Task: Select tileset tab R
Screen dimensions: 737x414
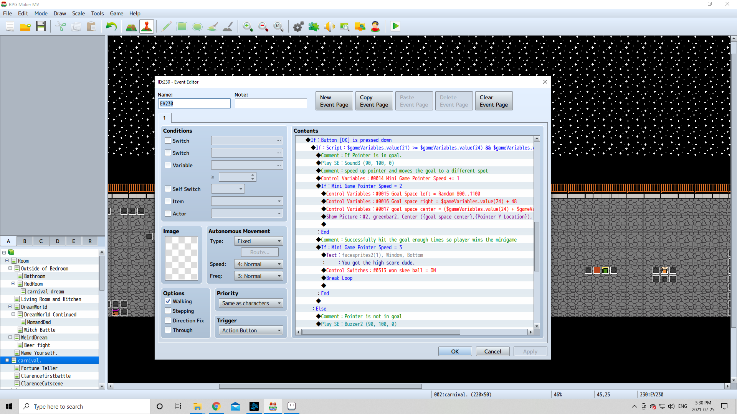Action: pyautogui.click(x=90, y=241)
